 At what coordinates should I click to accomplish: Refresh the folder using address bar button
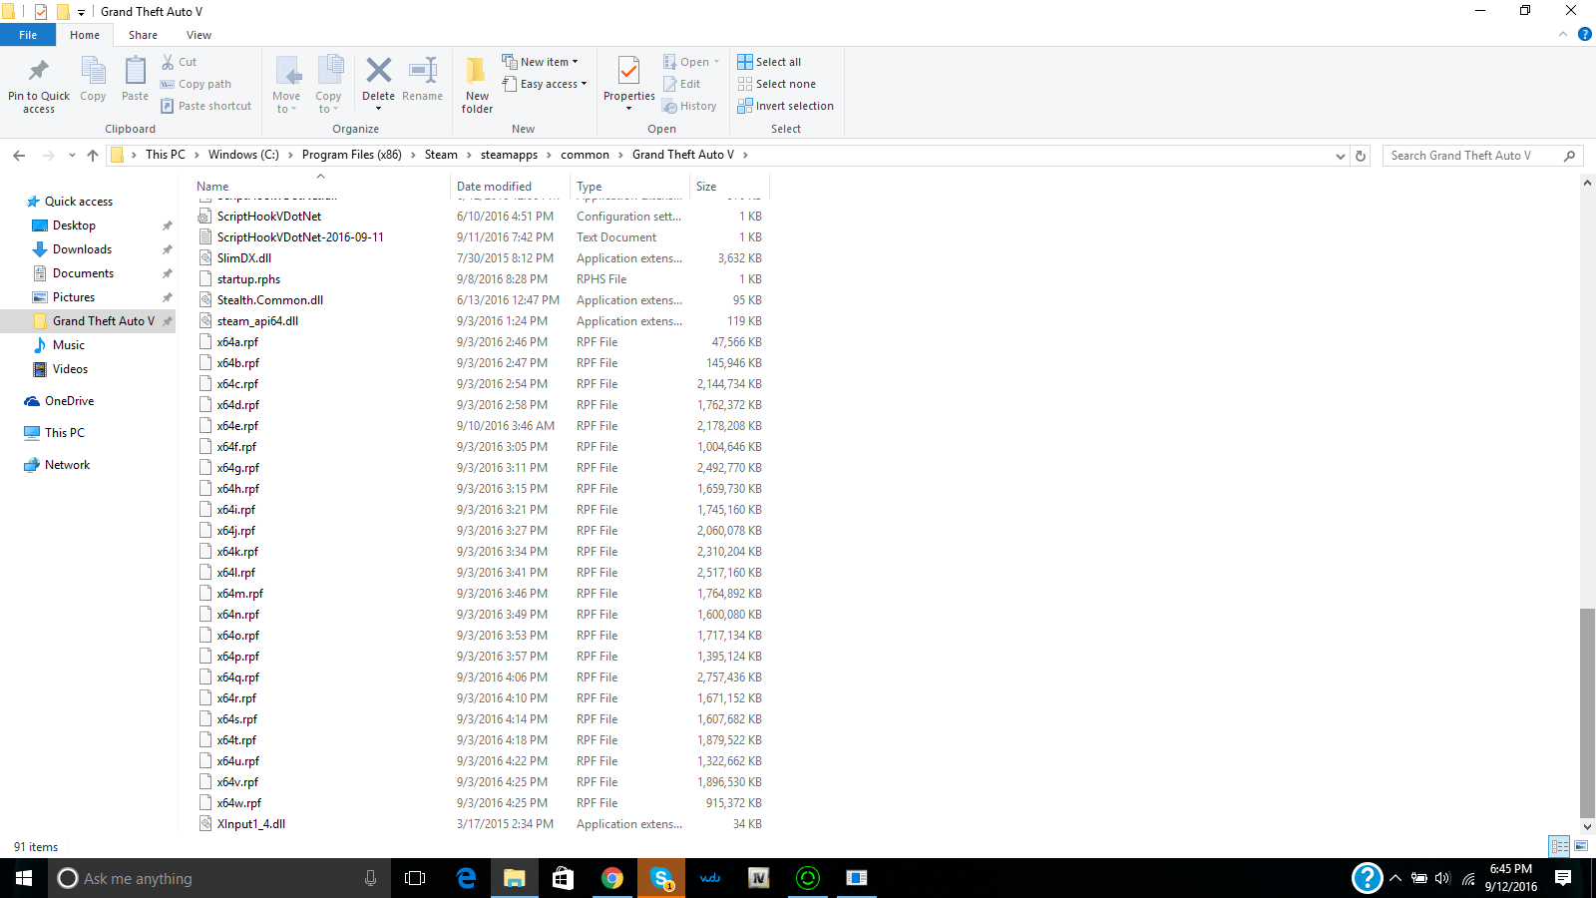(x=1361, y=156)
